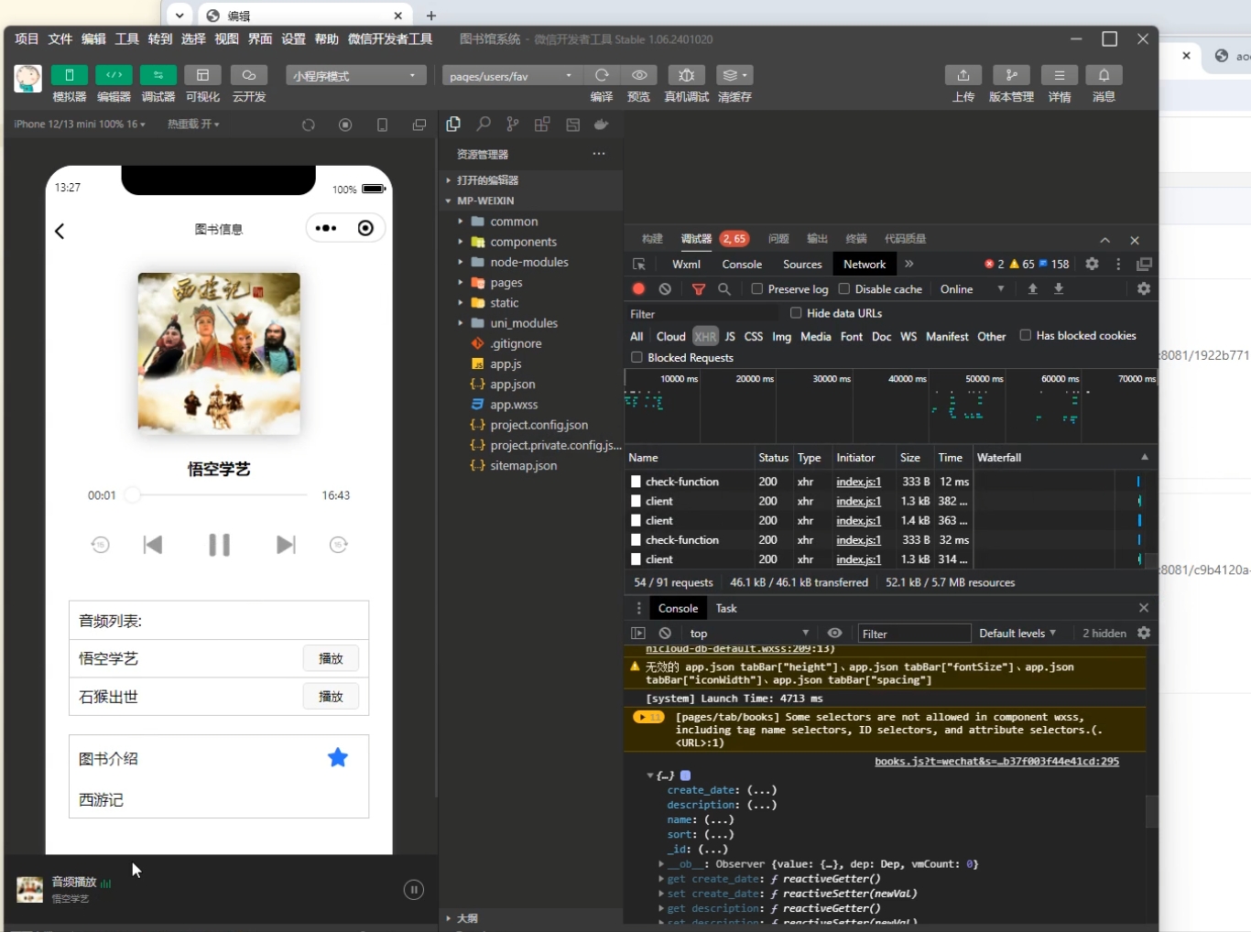Expand the pages folder
The width and height of the screenshot is (1251, 932).
[x=506, y=282]
